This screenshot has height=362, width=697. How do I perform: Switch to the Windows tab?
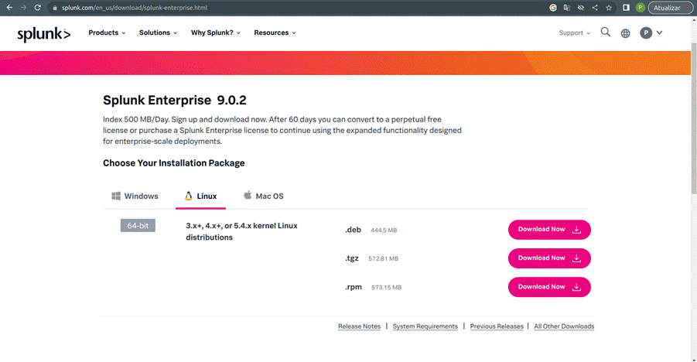[x=135, y=196]
